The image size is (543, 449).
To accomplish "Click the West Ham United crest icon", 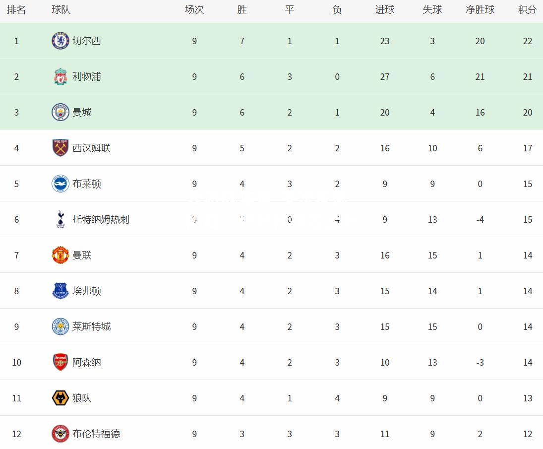I will pyautogui.click(x=60, y=148).
